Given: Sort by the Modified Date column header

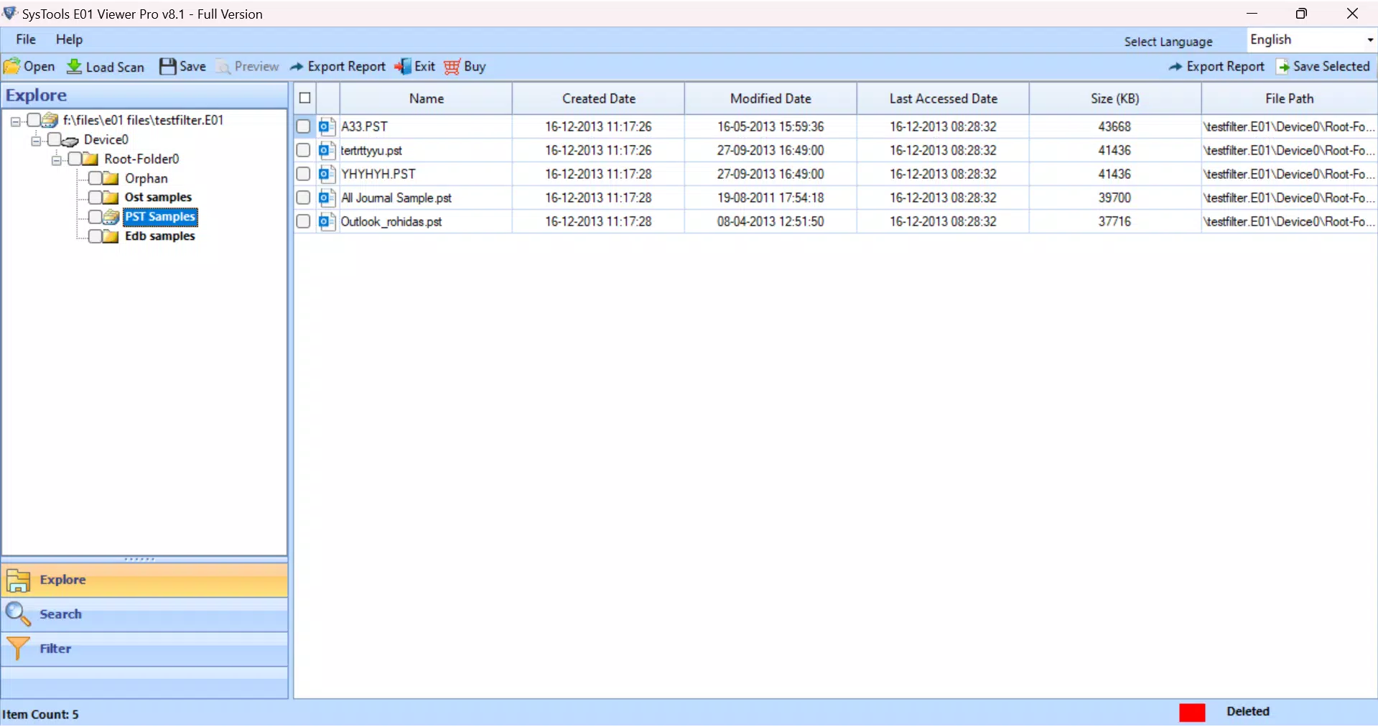Looking at the screenshot, I should pyautogui.click(x=771, y=98).
